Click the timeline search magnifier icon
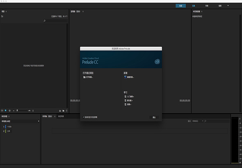Screen dimensions: 242x168 tap(205, 121)
